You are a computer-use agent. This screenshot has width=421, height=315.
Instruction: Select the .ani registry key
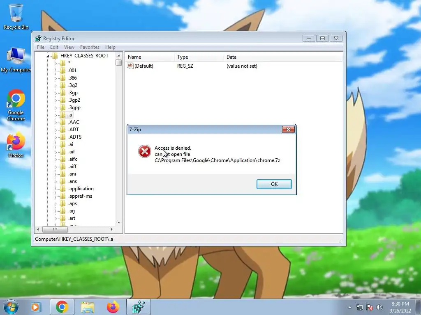click(x=72, y=174)
